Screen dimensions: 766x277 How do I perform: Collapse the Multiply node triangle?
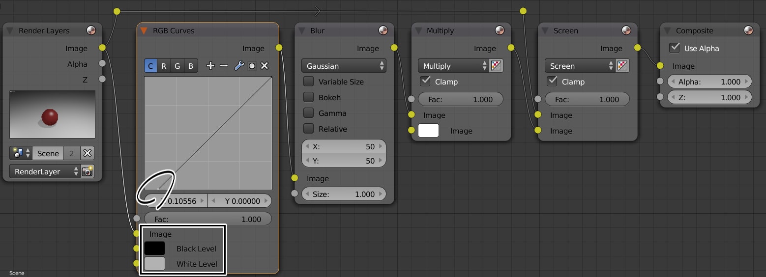click(x=418, y=30)
